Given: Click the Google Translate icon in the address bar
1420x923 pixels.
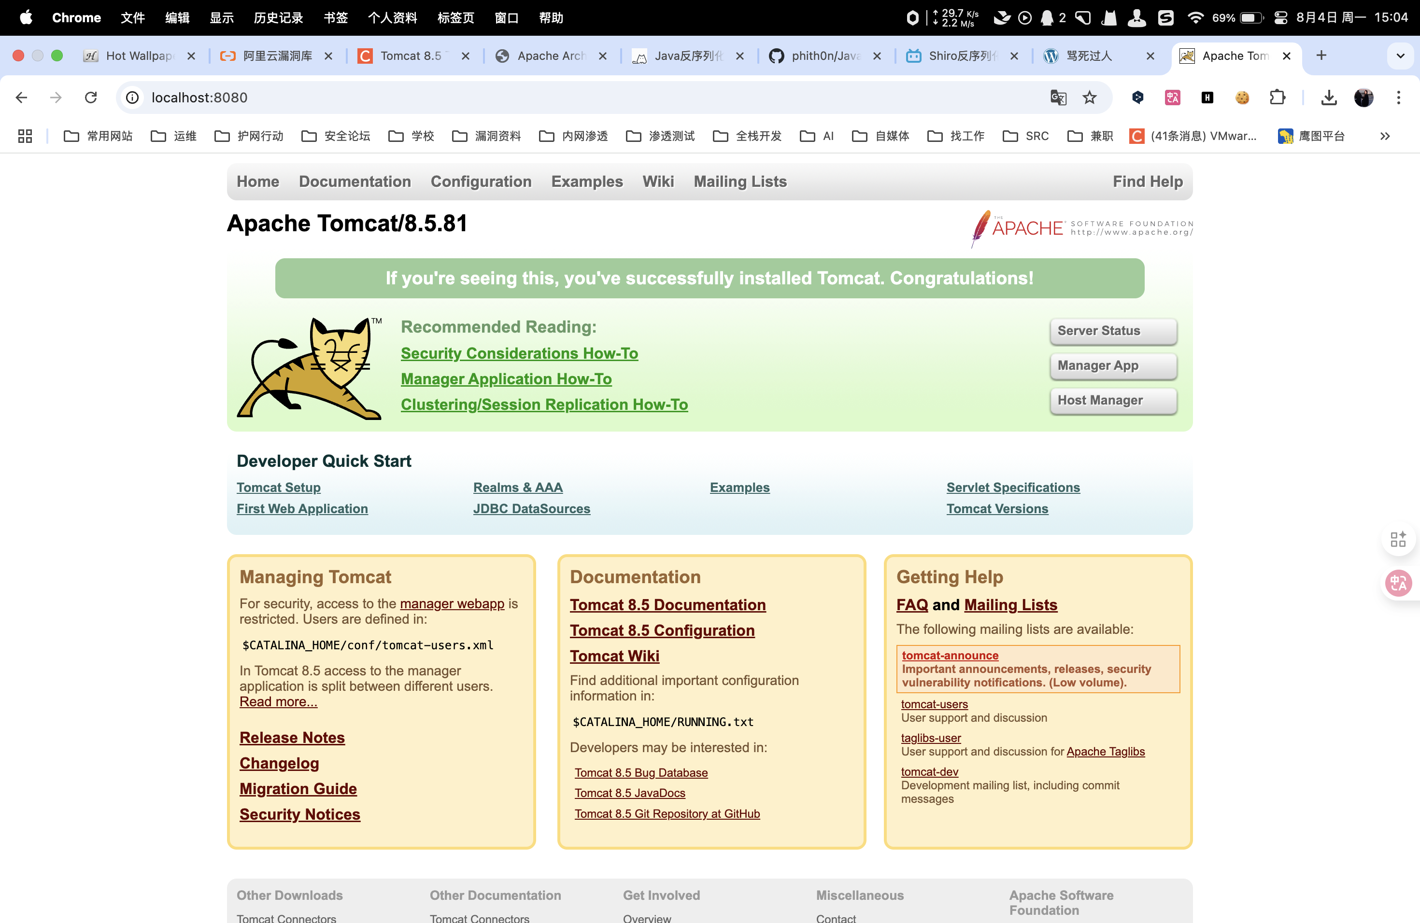Looking at the screenshot, I should tap(1058, 97).
